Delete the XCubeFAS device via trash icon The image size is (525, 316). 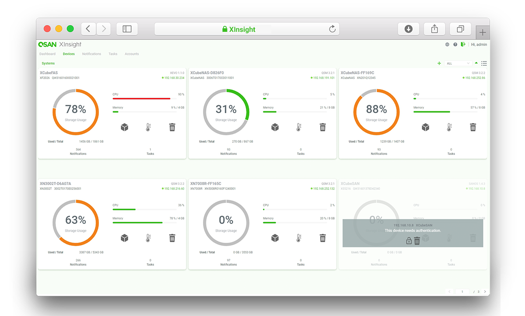172,127
